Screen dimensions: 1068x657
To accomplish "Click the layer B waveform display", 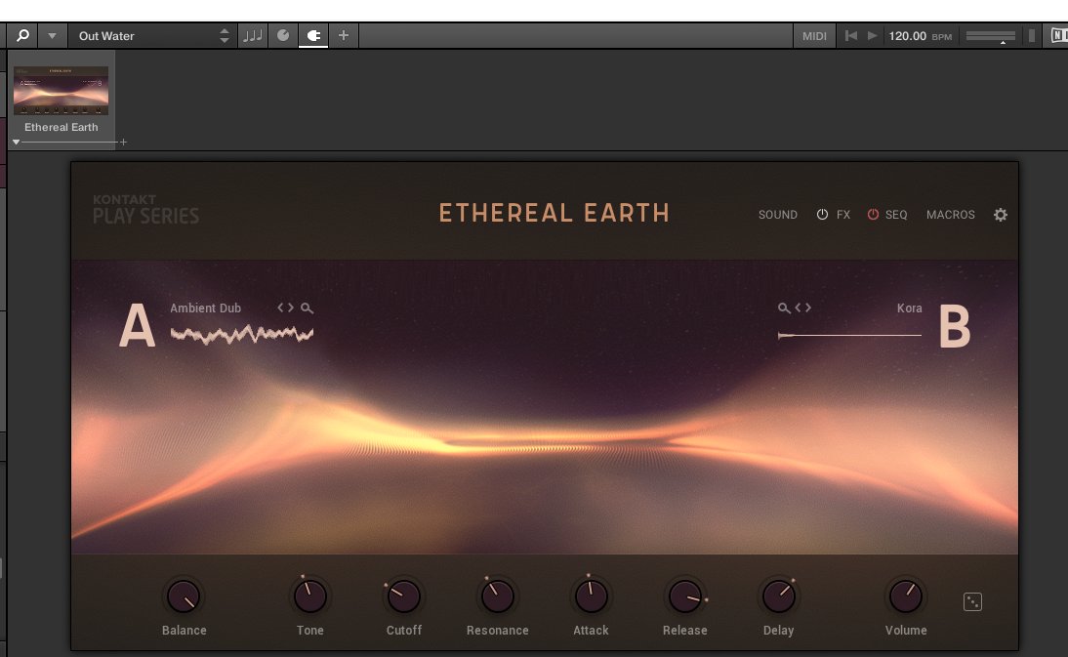I will tap(849, 335).
